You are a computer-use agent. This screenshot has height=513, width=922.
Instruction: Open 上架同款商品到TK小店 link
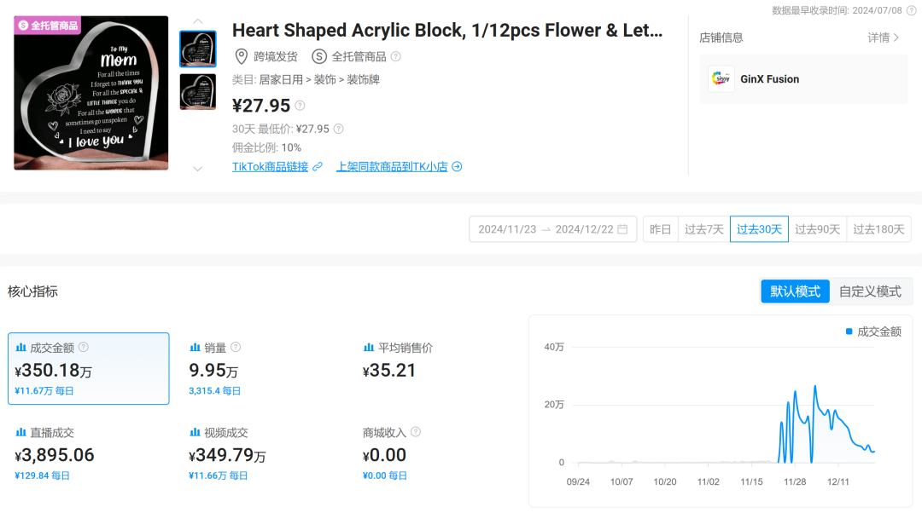(399, 167)
